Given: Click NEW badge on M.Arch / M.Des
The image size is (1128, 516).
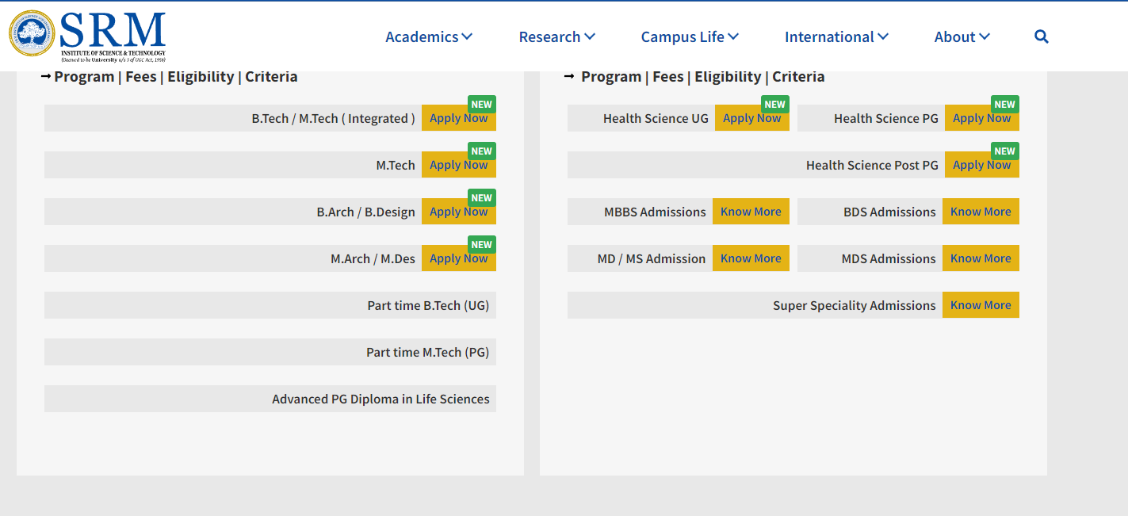Looking at the screenshot, I should [482, 245].
